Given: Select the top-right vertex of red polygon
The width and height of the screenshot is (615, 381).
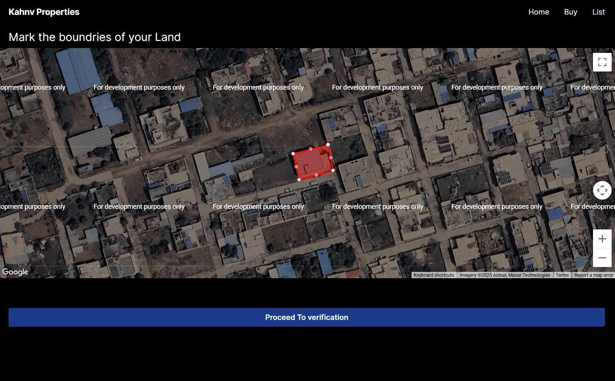Looking at the screenshot, I should pos(328,145).
